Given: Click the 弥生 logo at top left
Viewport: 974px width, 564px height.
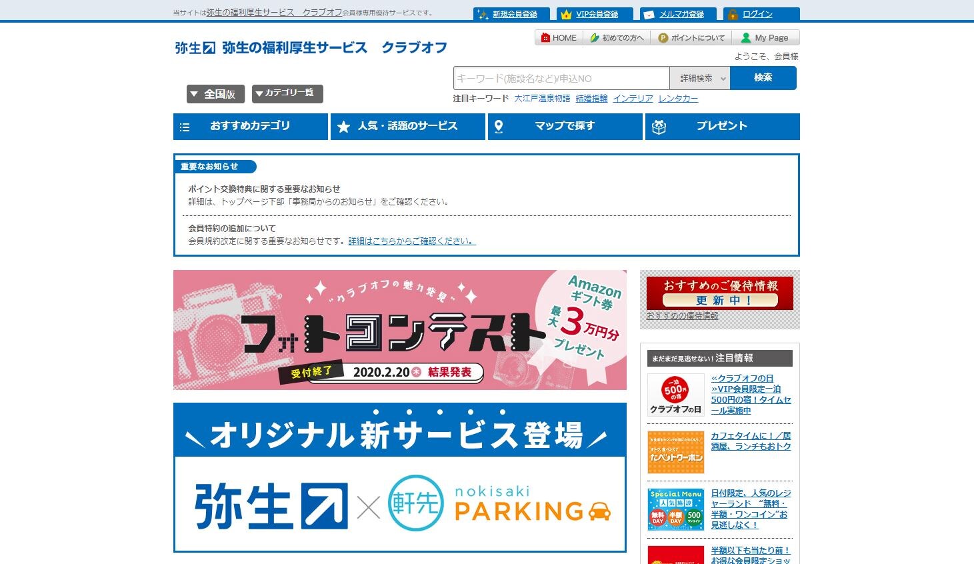Looking at the screenshot, I should tap(195, 47).
